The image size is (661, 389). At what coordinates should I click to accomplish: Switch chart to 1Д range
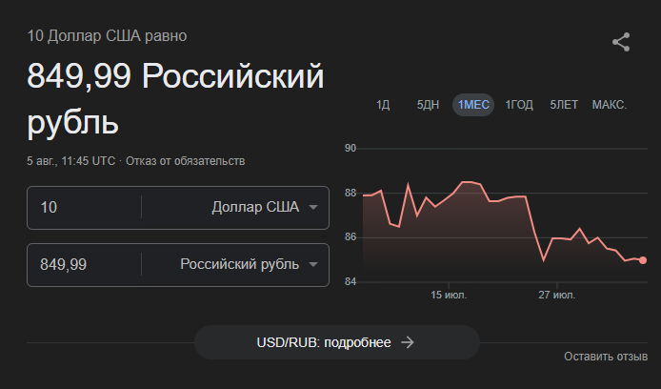point(383,105)
